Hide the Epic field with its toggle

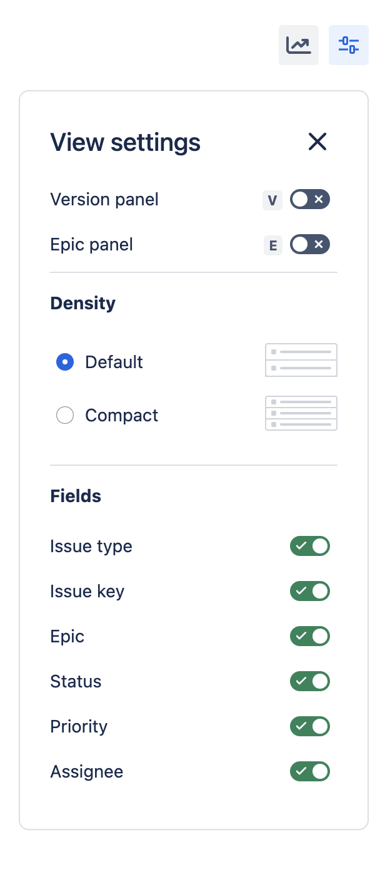(310, 636)
